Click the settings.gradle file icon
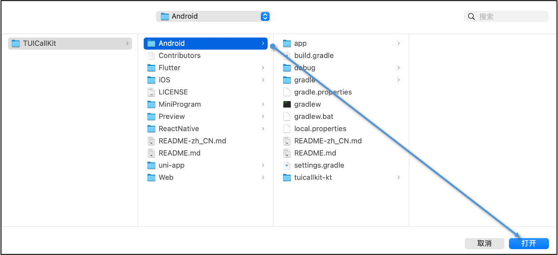Image resolution: width=558 pixels, height=255 pixels. pyautogui.click(x=287, y=165)
